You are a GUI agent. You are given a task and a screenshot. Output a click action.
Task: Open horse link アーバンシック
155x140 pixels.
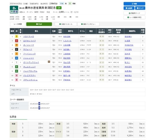[29, 54]
